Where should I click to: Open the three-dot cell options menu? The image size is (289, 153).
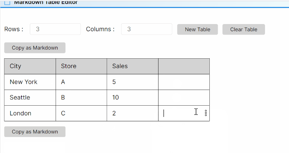tap(206, 113)
